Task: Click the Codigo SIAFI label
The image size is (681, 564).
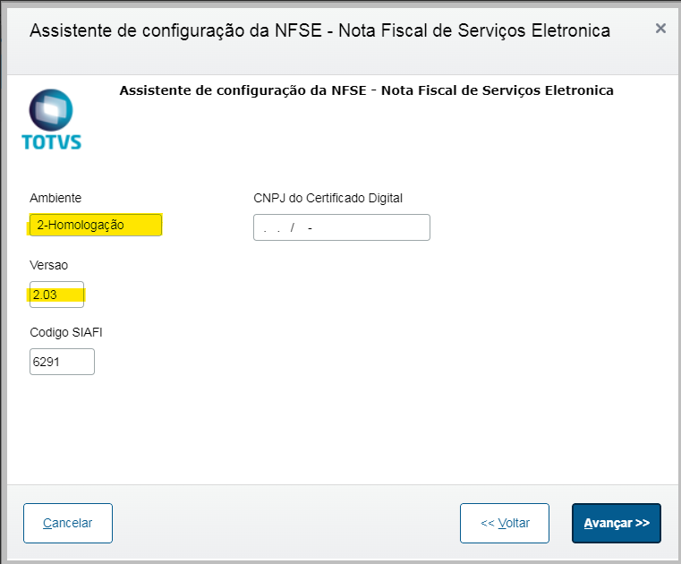Action: tap(65, 333)
